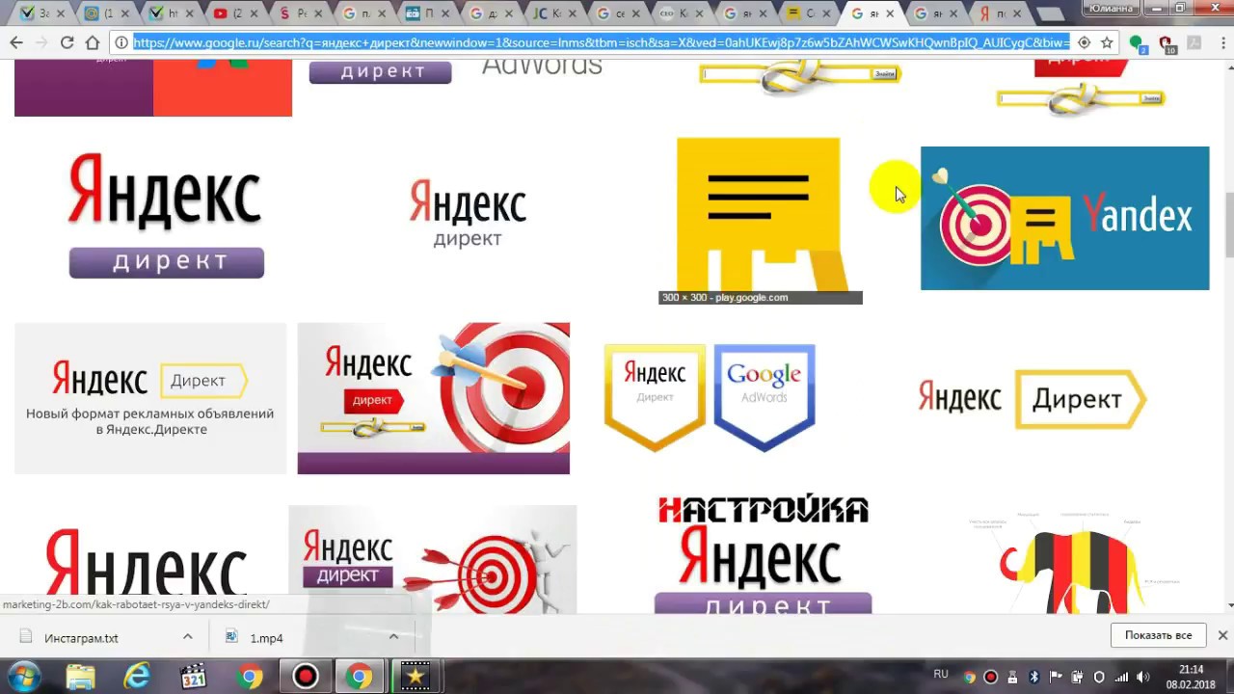Click the small Chrome icon in system tray
This screenshot has height=694, width=1234.
click(x=970, y=677)
